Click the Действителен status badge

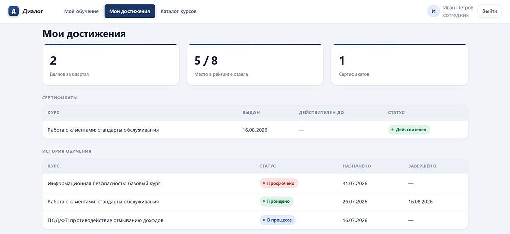click(x=409, y=130)
